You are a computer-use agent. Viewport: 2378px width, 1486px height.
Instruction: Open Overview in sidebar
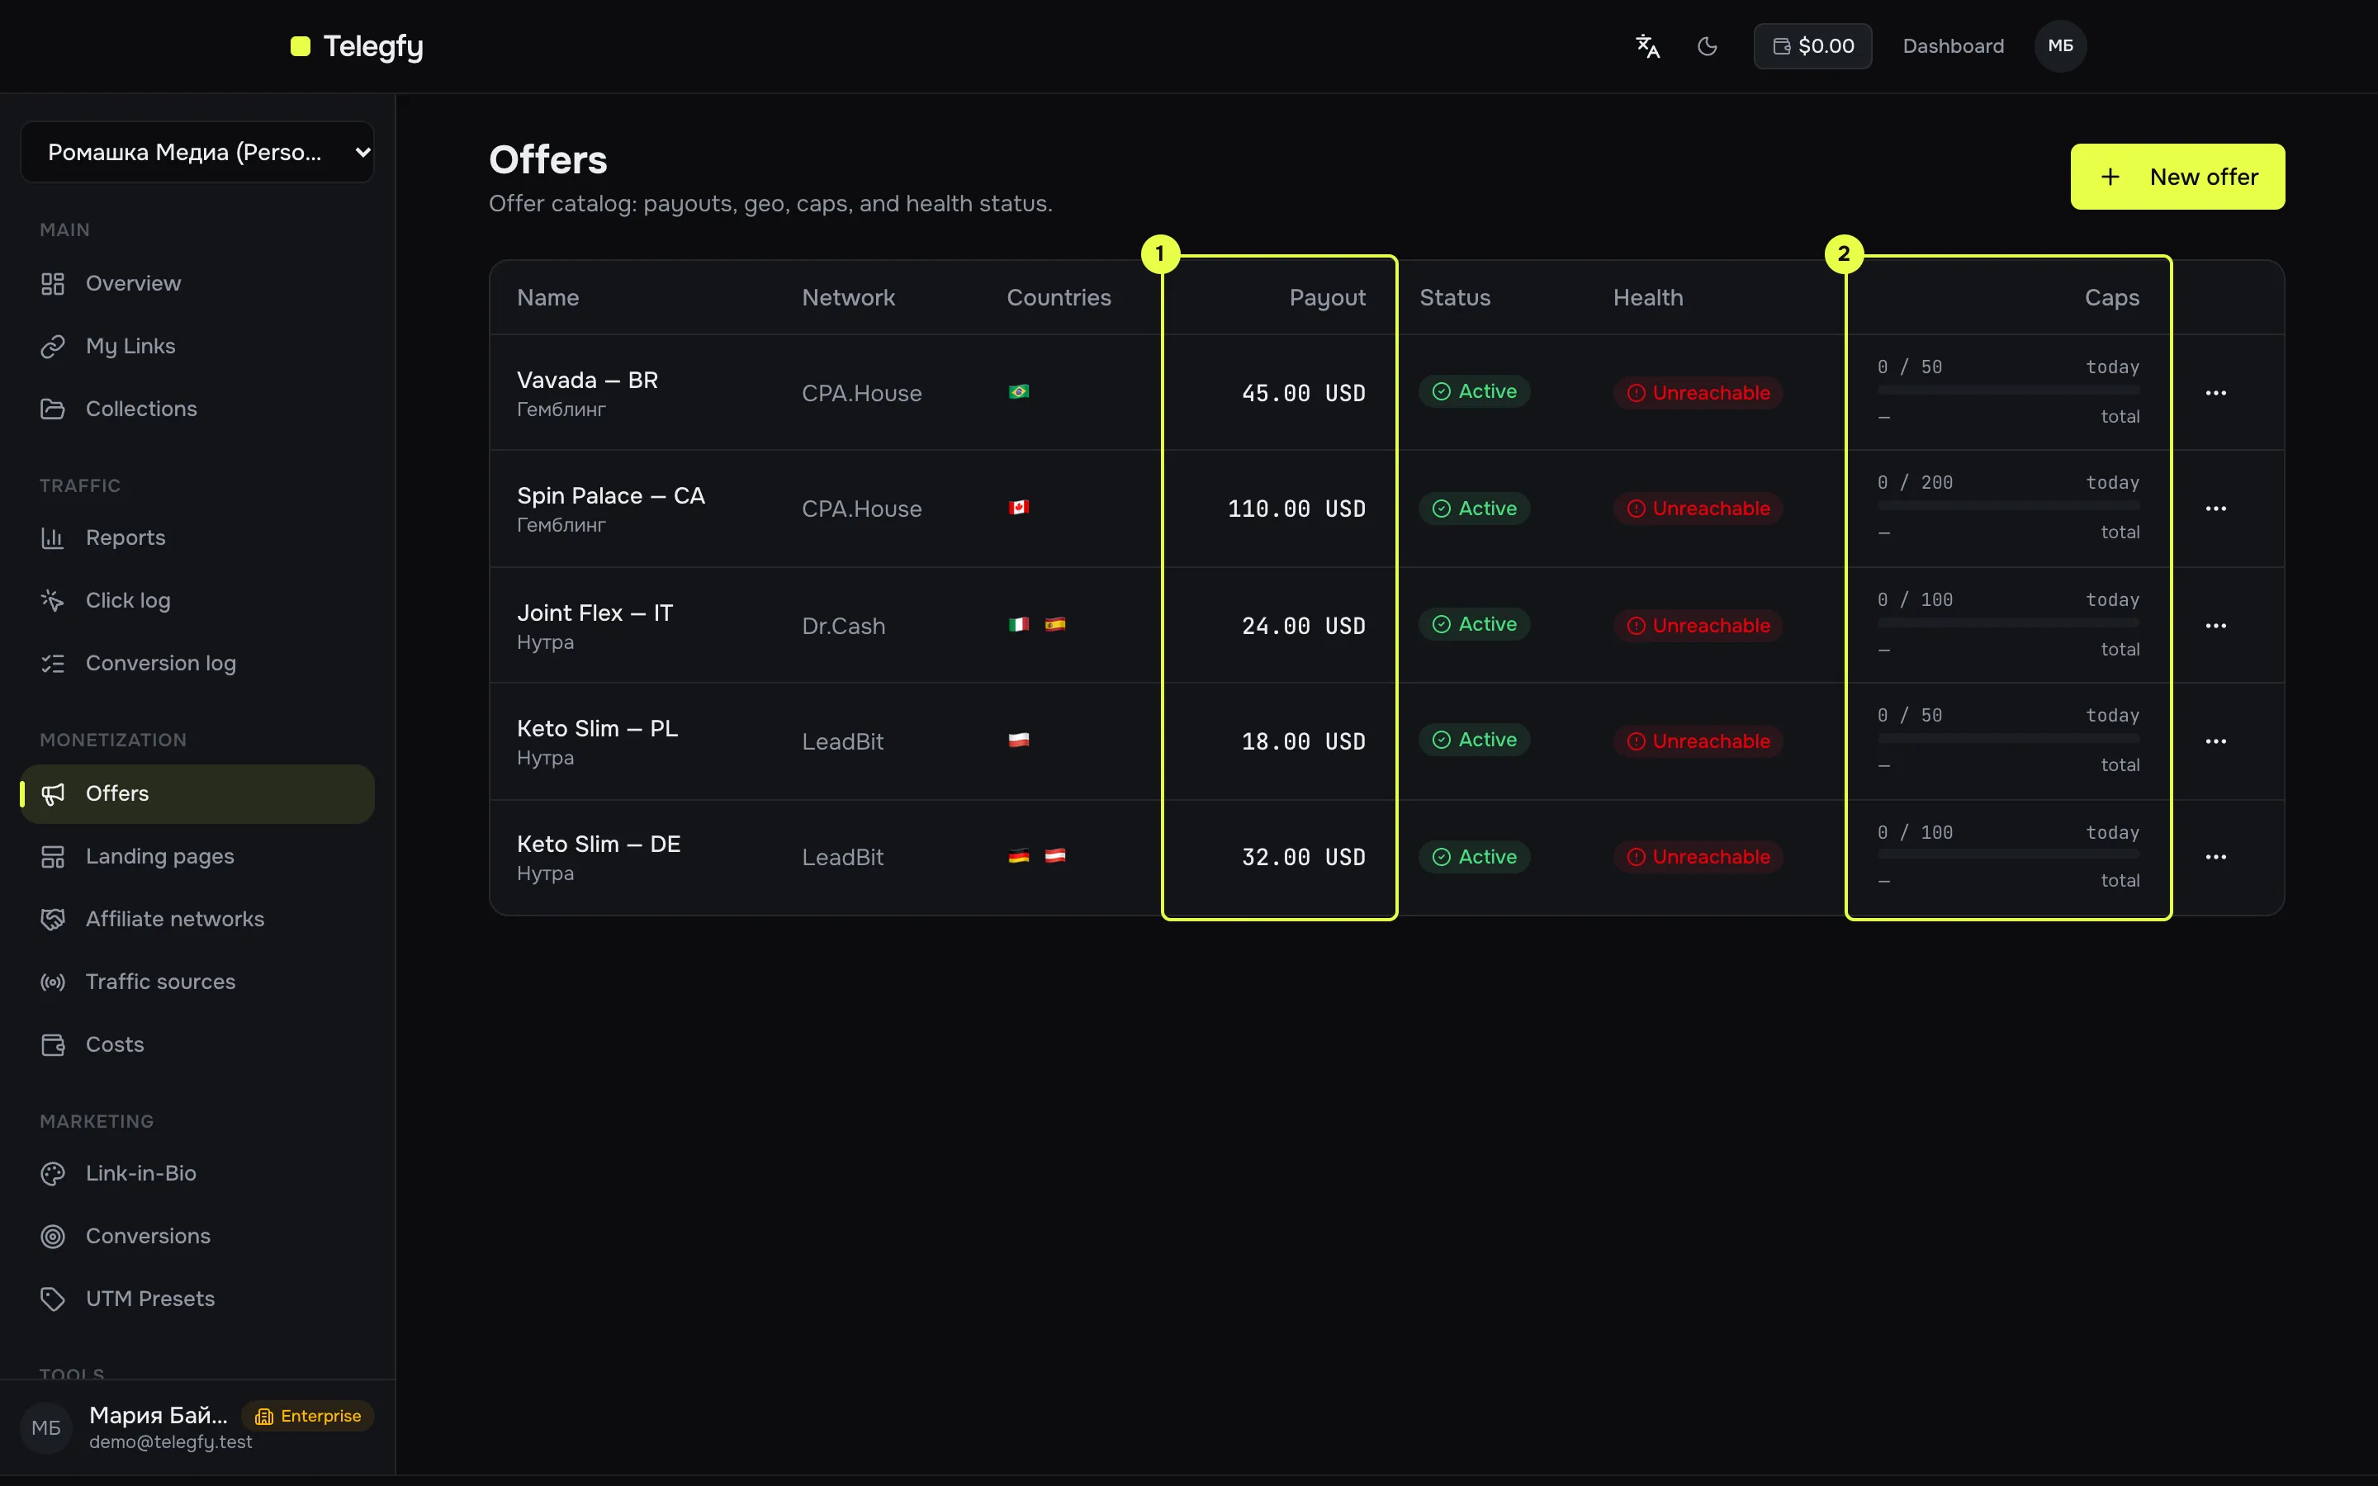(x=197, y=283)
